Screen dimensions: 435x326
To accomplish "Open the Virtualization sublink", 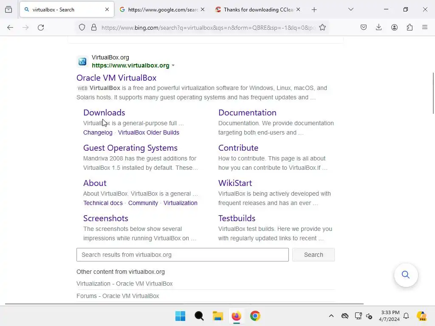I will point(180,203).
